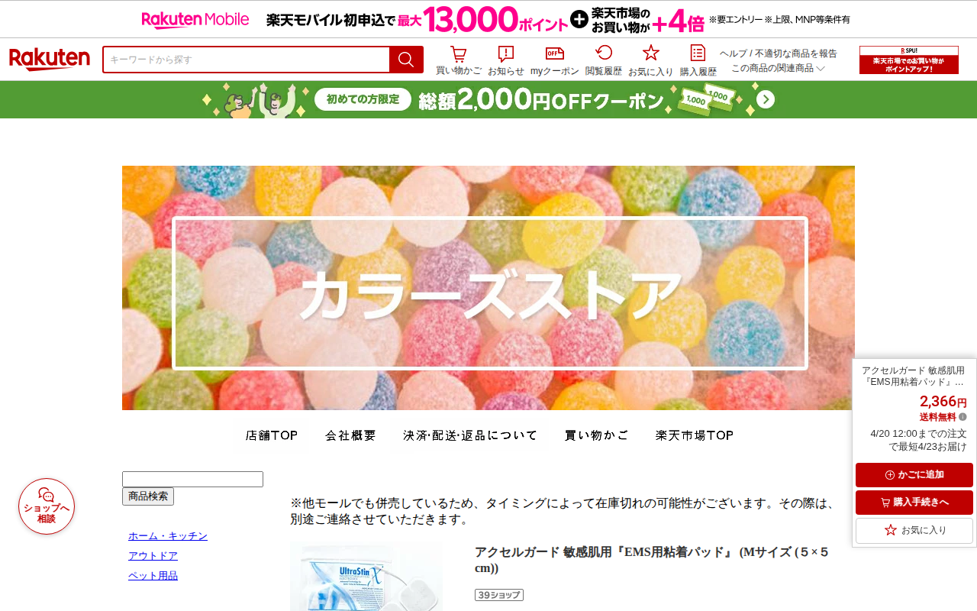The image size is (977, 611).
Task: Click the 商品検索 button
Action: pos(148,496)
